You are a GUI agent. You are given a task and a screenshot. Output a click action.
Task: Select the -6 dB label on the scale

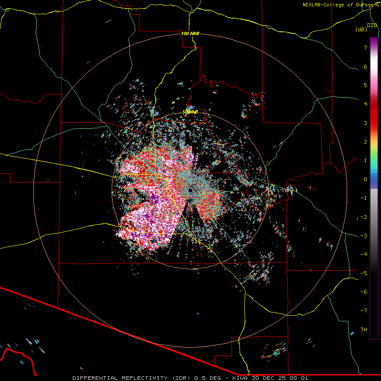tap(364, 292)
